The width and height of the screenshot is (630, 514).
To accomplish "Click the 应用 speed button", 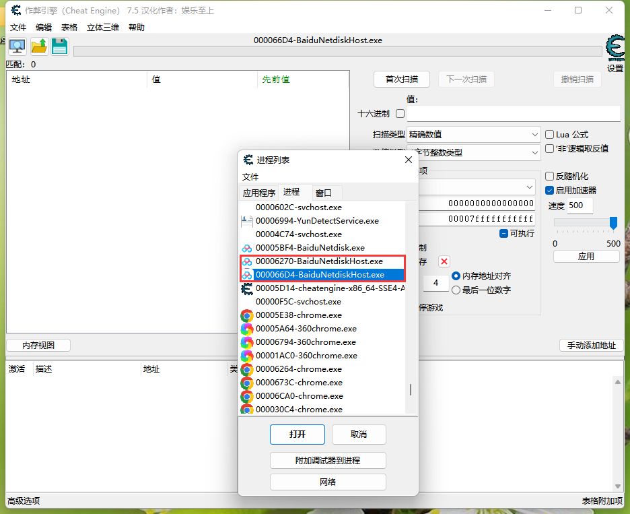I will click(586, 257).
